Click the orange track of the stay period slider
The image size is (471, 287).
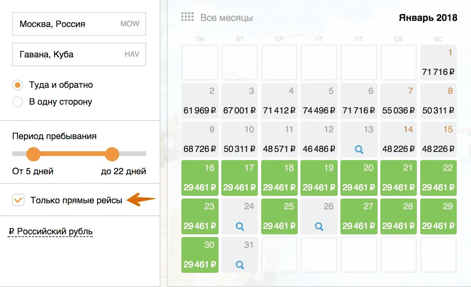click(72, 154)
